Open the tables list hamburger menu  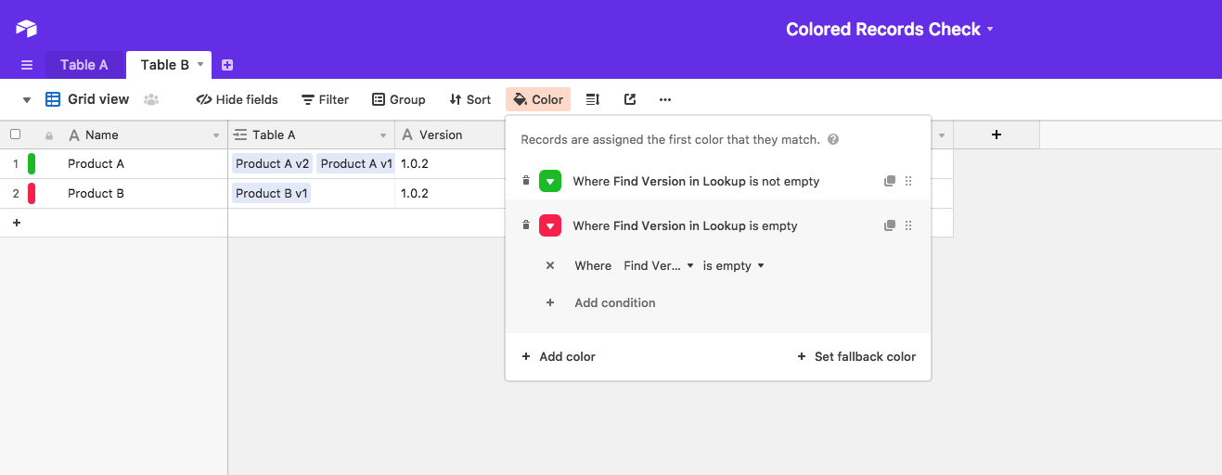point(27,65)
